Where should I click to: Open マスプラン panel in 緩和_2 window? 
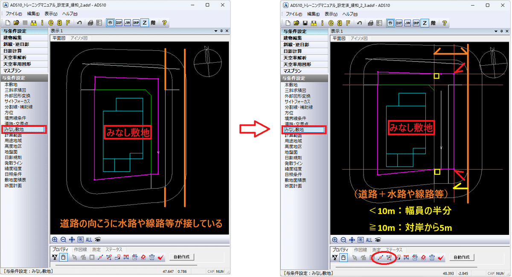24,70
